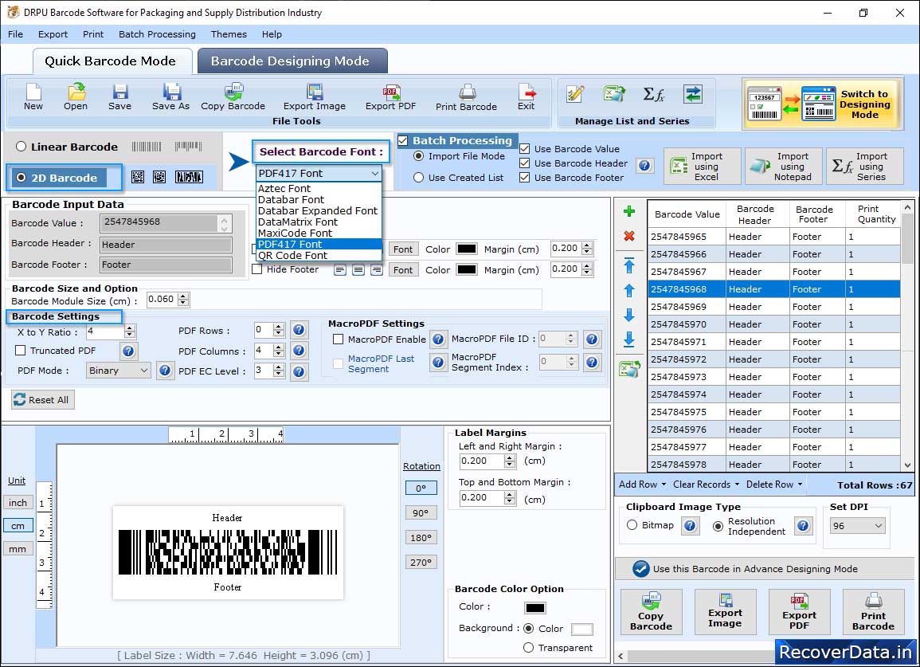Open help for the Bitmap option
920x667 pixels.
690,525
